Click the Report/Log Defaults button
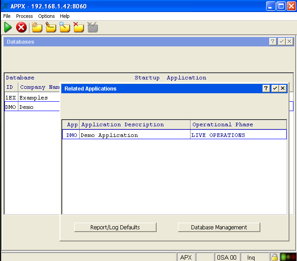The width and height of the screenshot is (297, 261). [x=115, y=227]
